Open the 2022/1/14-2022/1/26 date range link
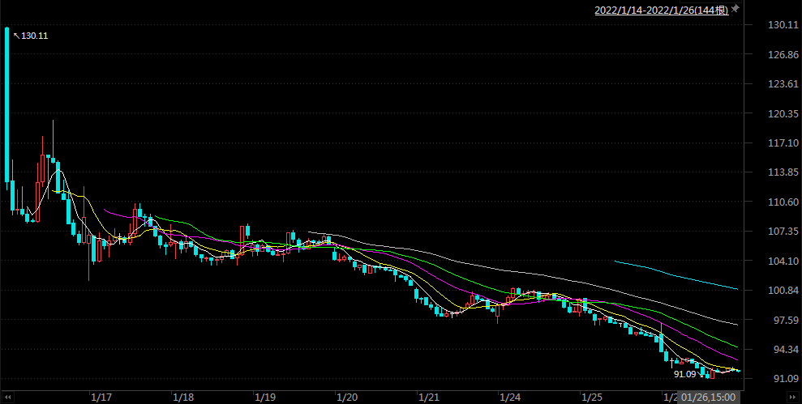Viewport: 802px width, 404px height. click(661, 10)
